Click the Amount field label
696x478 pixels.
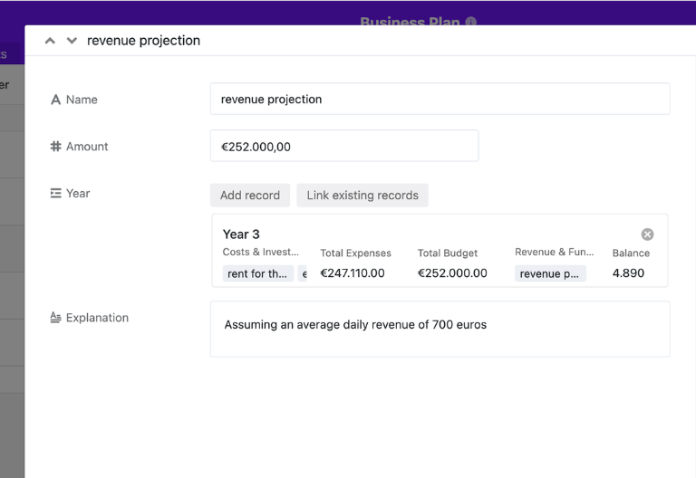click(x=87, y=147)
